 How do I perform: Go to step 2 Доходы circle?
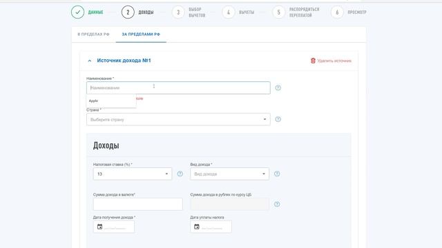[x=128, y=12]
